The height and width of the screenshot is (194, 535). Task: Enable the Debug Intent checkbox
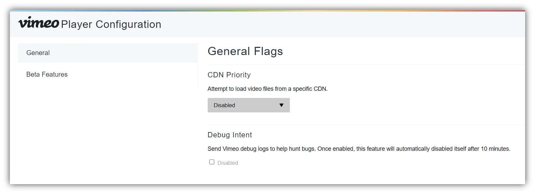click(212, 162)
